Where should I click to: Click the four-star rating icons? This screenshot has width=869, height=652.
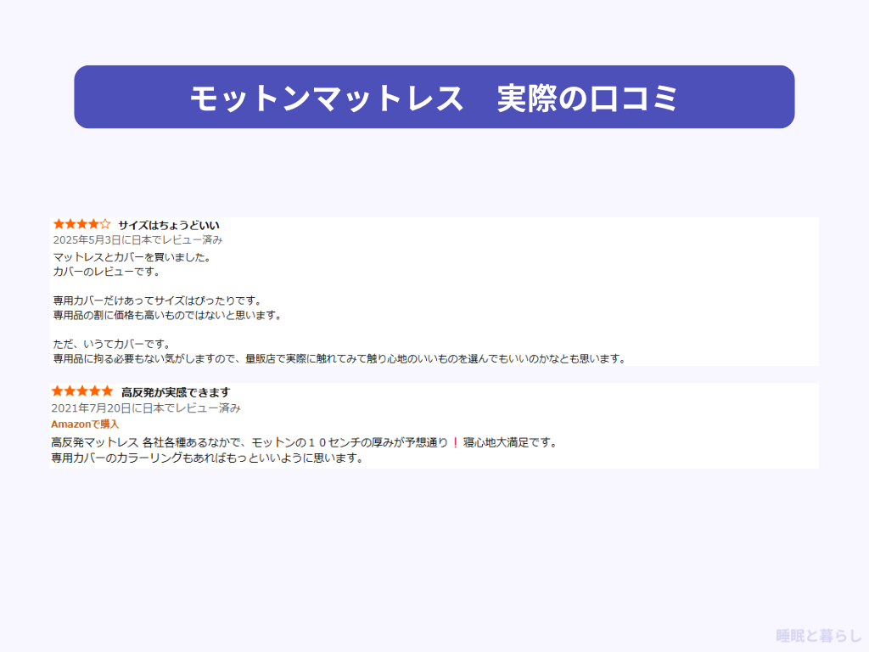[x=82, y=224]
